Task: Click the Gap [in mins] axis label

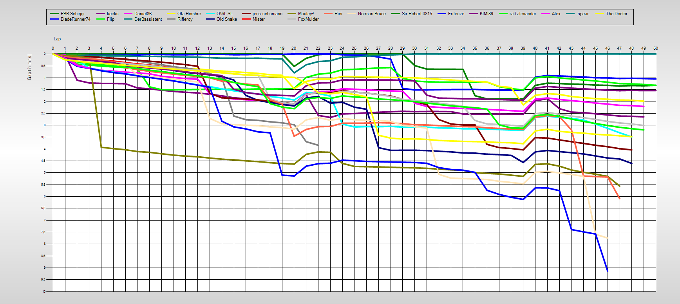Action: coord(29,67)
